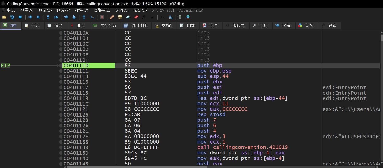Switch to the 调用堆栈 tab
Screen dimensions: 383x168
136,25
